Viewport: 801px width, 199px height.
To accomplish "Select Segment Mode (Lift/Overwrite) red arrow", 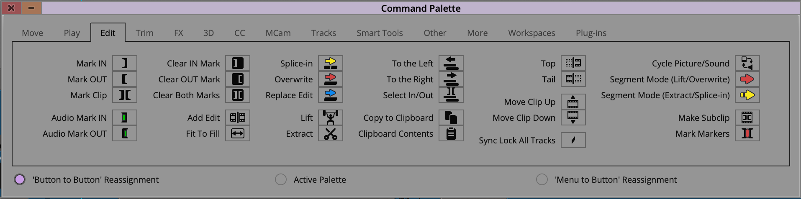I will tap(747, 79).
